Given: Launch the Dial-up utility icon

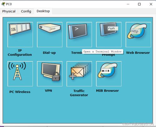Looking at the screenshot, I should 50,35.
